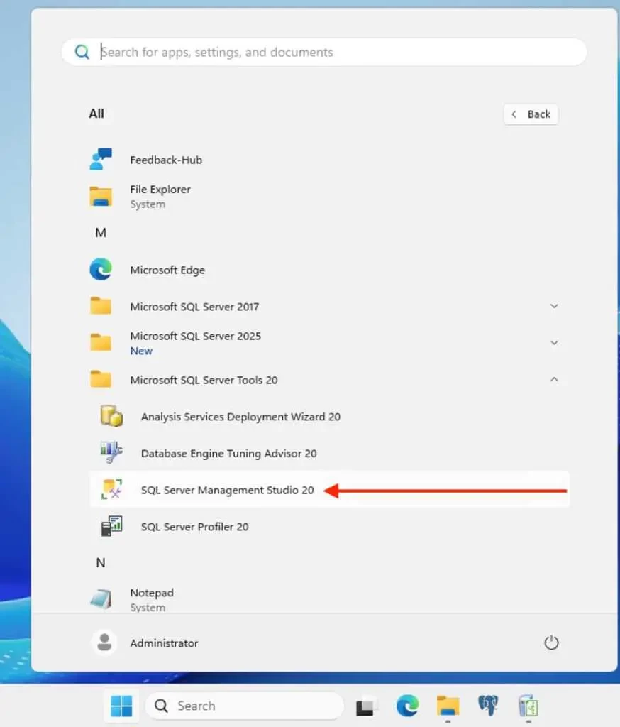Click the Microsoft Edge text label
620x727 pixels.
pos(167,270)
